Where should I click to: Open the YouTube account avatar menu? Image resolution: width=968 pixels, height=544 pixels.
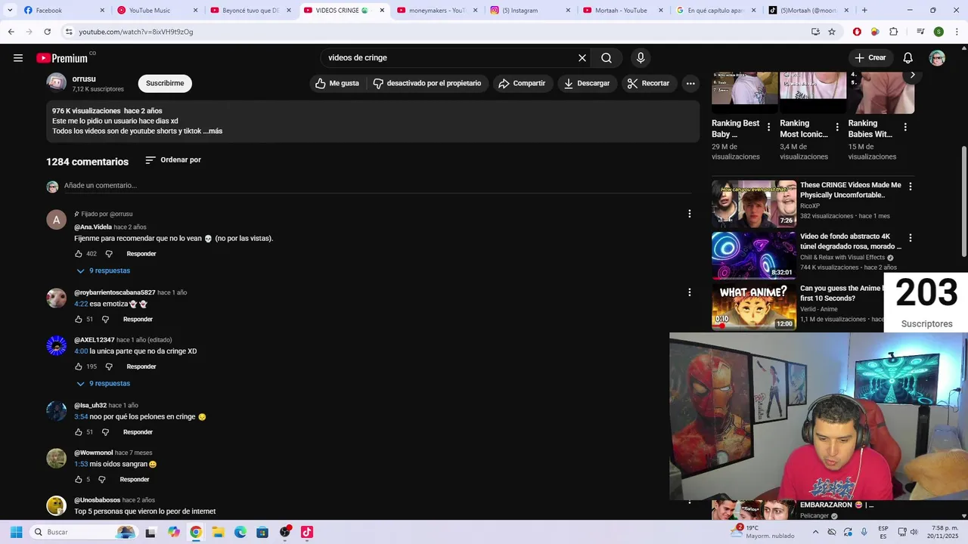(x=937, y=58)
